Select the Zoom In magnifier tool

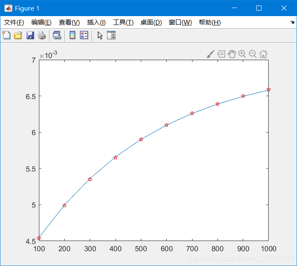[x=242, y=54]
